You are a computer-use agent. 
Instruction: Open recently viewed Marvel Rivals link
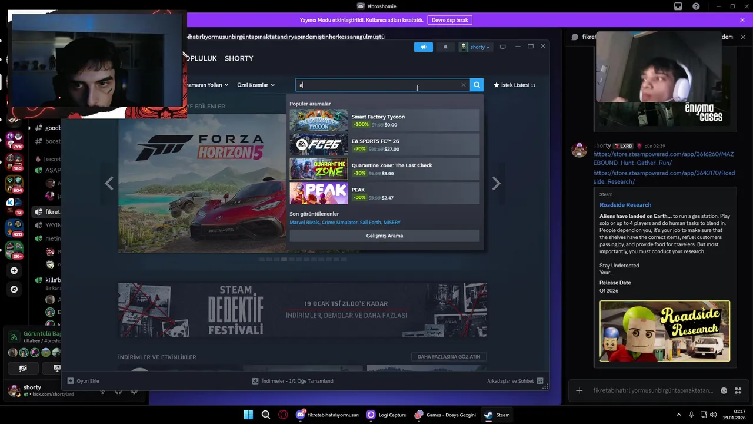305,223
